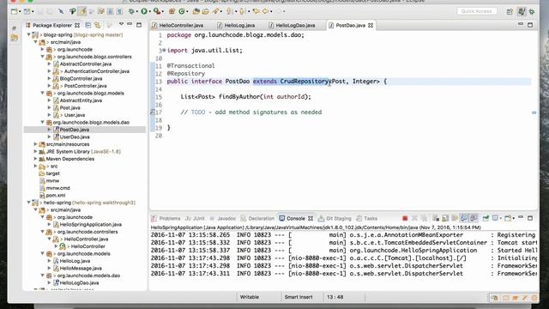The width and height of the screenshot is (549, 309).
Task: Click Collapse All in Package Explorer
Action: click(88, 25)
